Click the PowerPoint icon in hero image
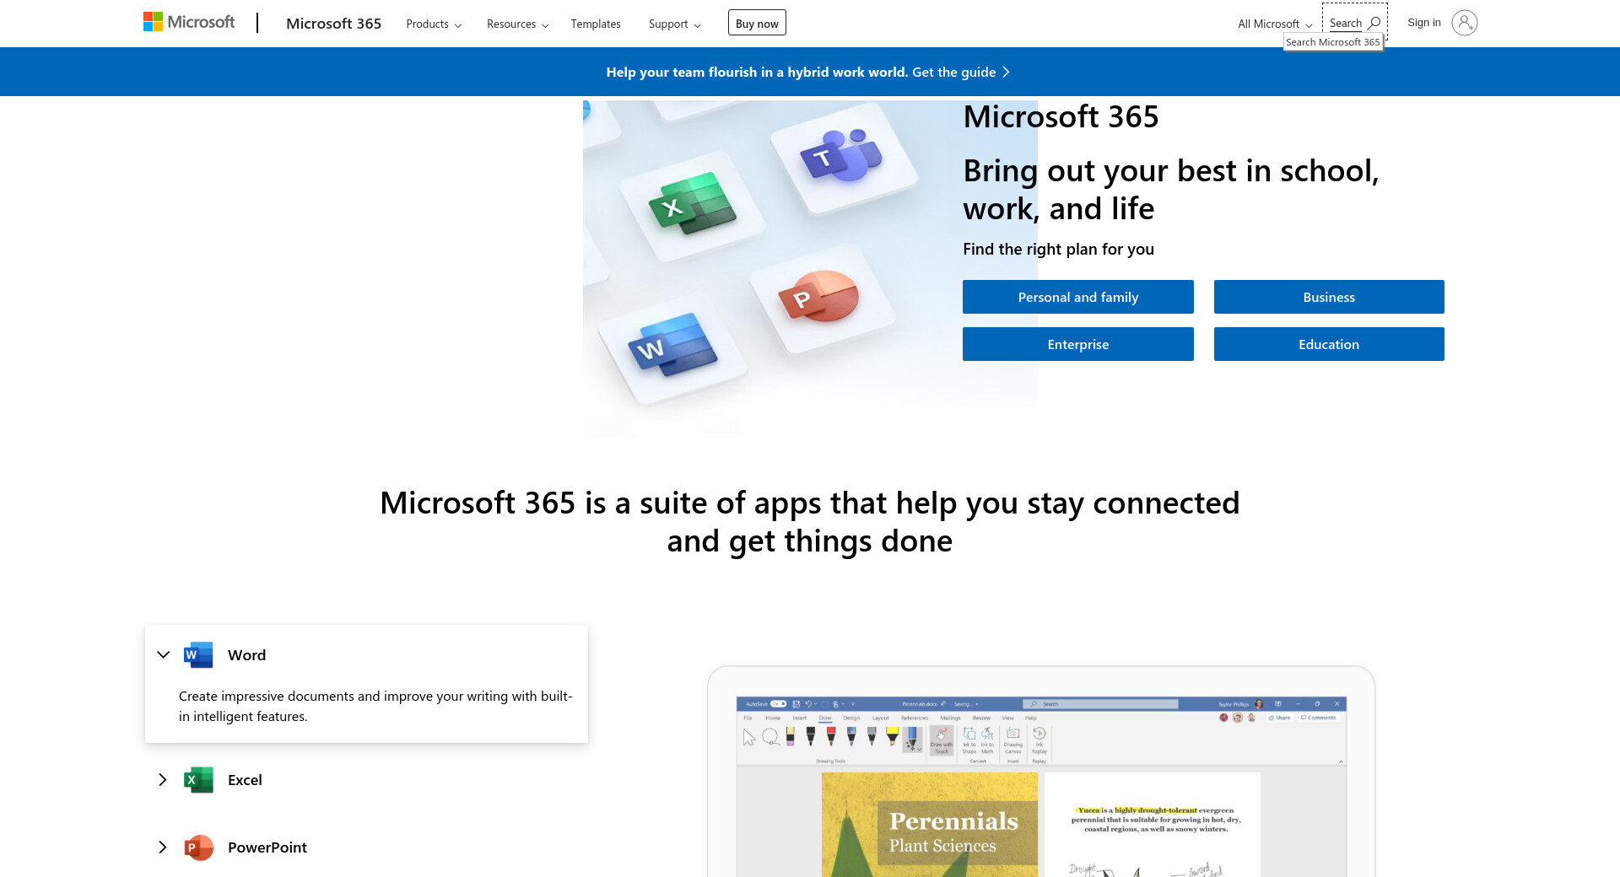The image size is (1620, 877). 818,296
